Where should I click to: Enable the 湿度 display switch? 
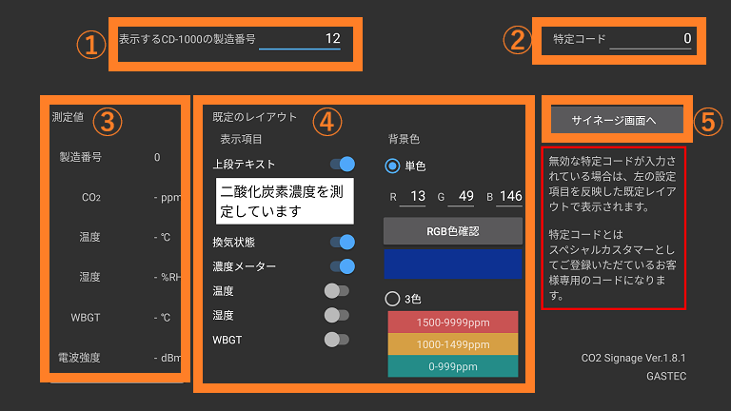(337, 315)
